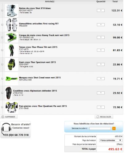Click quantity field for Gant cross Thor Spectrum
125x154 pixels.
[101, 64]
